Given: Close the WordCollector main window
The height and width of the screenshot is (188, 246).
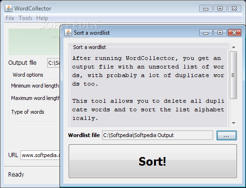Looking at the screenshot, I should (x=235, y=8).
